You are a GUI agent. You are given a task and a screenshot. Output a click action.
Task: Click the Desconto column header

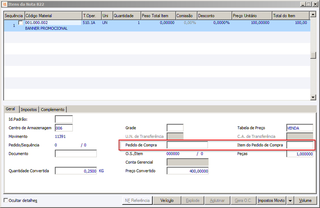214,16
